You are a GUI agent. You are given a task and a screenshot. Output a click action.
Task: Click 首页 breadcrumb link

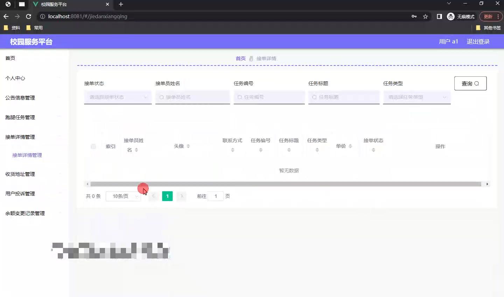pos(240,58)
